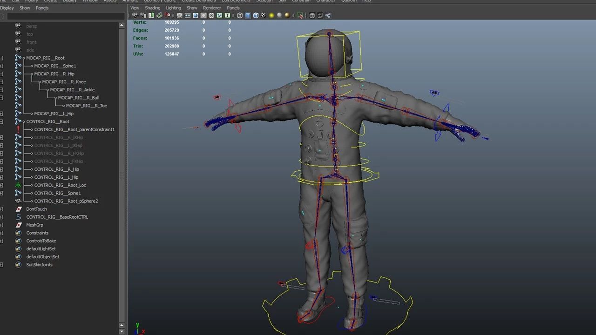Select CONTROL_RIG__BaseRootCTRL curve
Image resolution: width=596 pixels, height=335 pixels.
(x=57, y=217)
